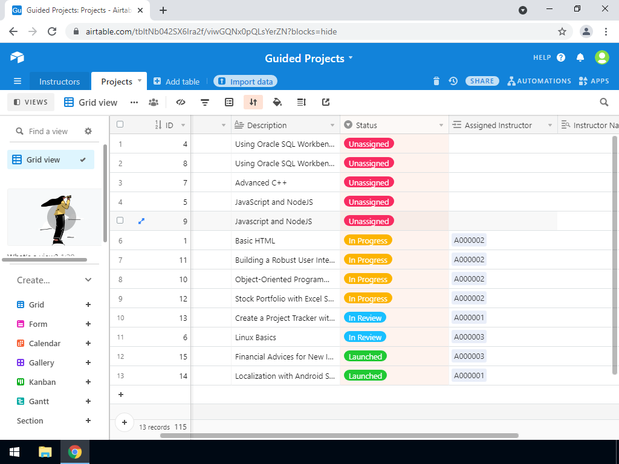Toggle the select-all rows checkbox
The image size is (619, 464).
click(x=120, y=124)
